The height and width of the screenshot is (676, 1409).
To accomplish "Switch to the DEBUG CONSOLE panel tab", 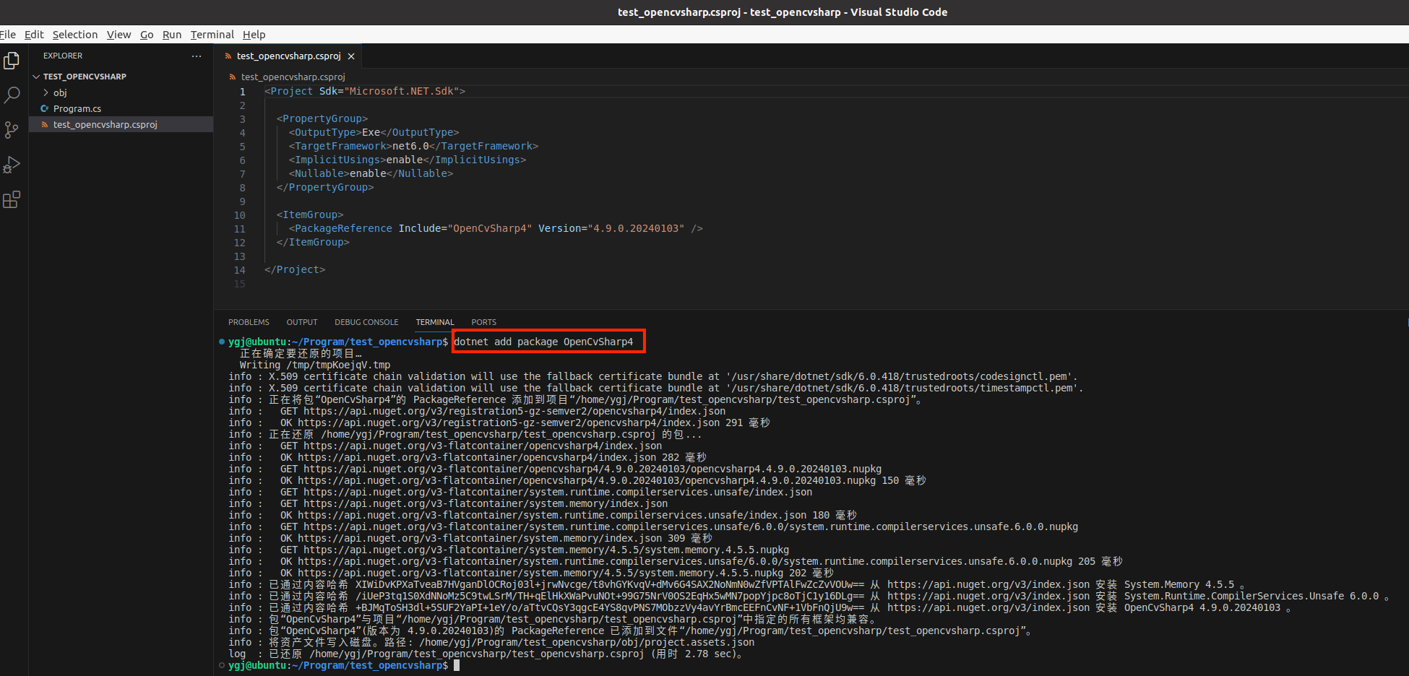I will [x=366, y=322].
